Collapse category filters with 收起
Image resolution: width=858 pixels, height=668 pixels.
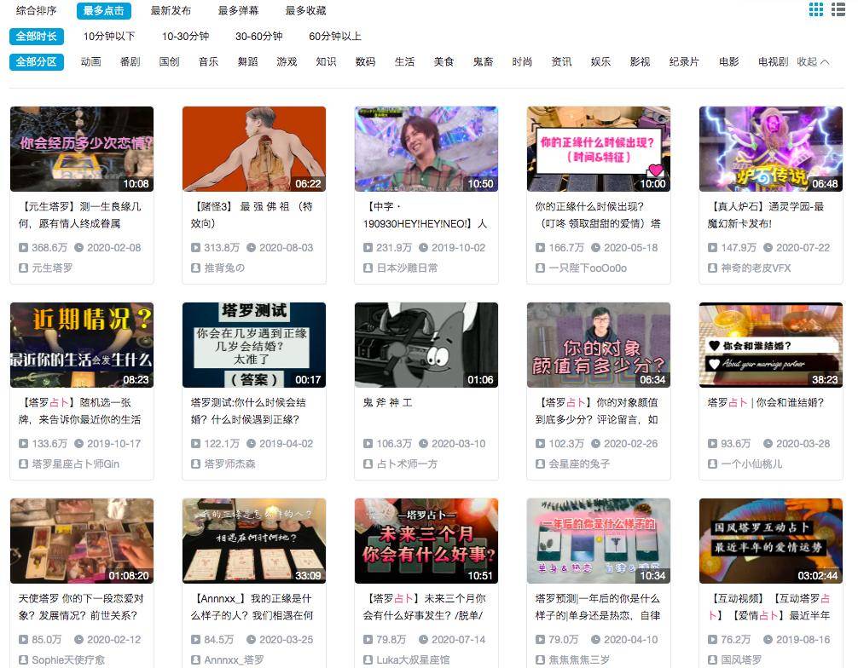coord(812,62)
